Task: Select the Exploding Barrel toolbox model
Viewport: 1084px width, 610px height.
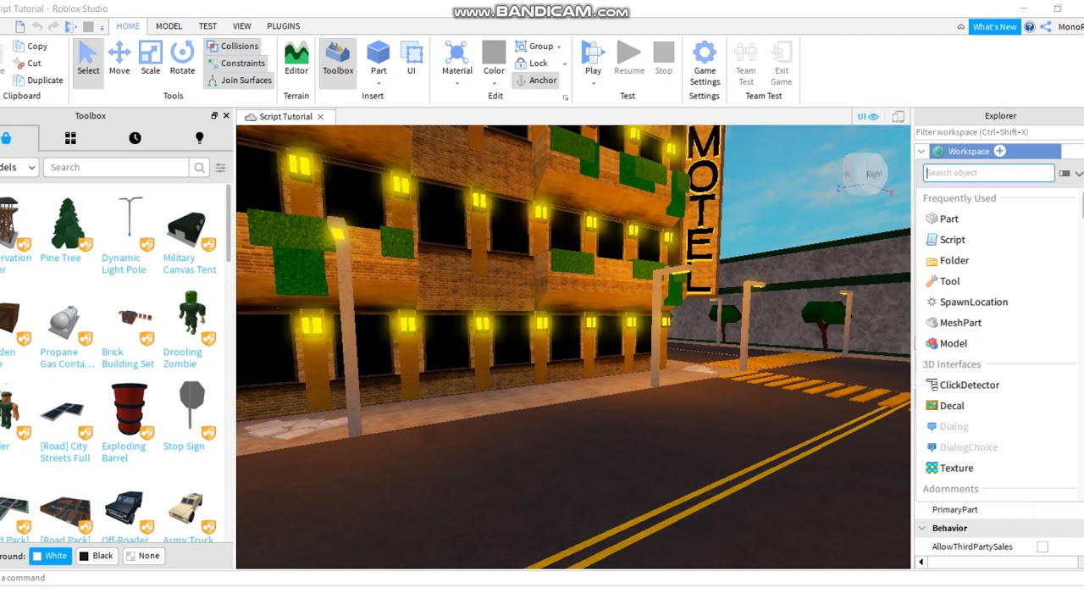Action: (129, 422)
